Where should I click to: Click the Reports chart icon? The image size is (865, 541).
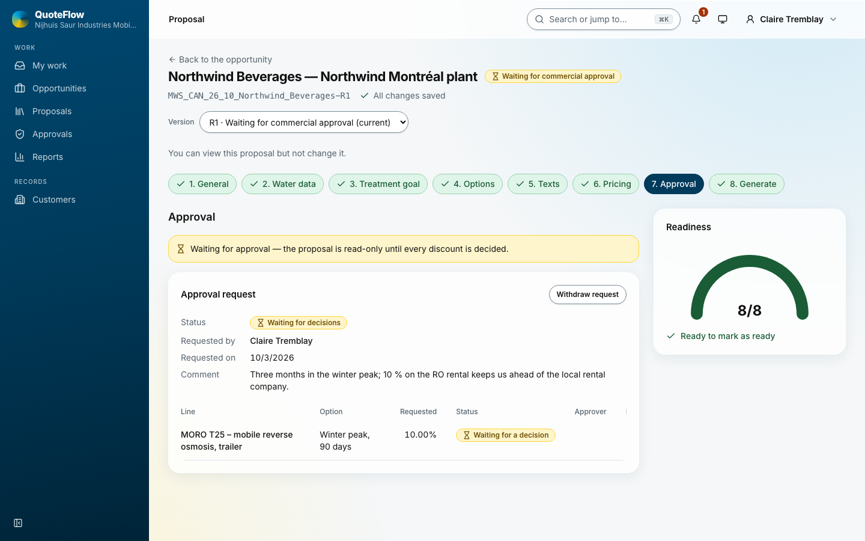pyautogui.click(x=20, y=157)
